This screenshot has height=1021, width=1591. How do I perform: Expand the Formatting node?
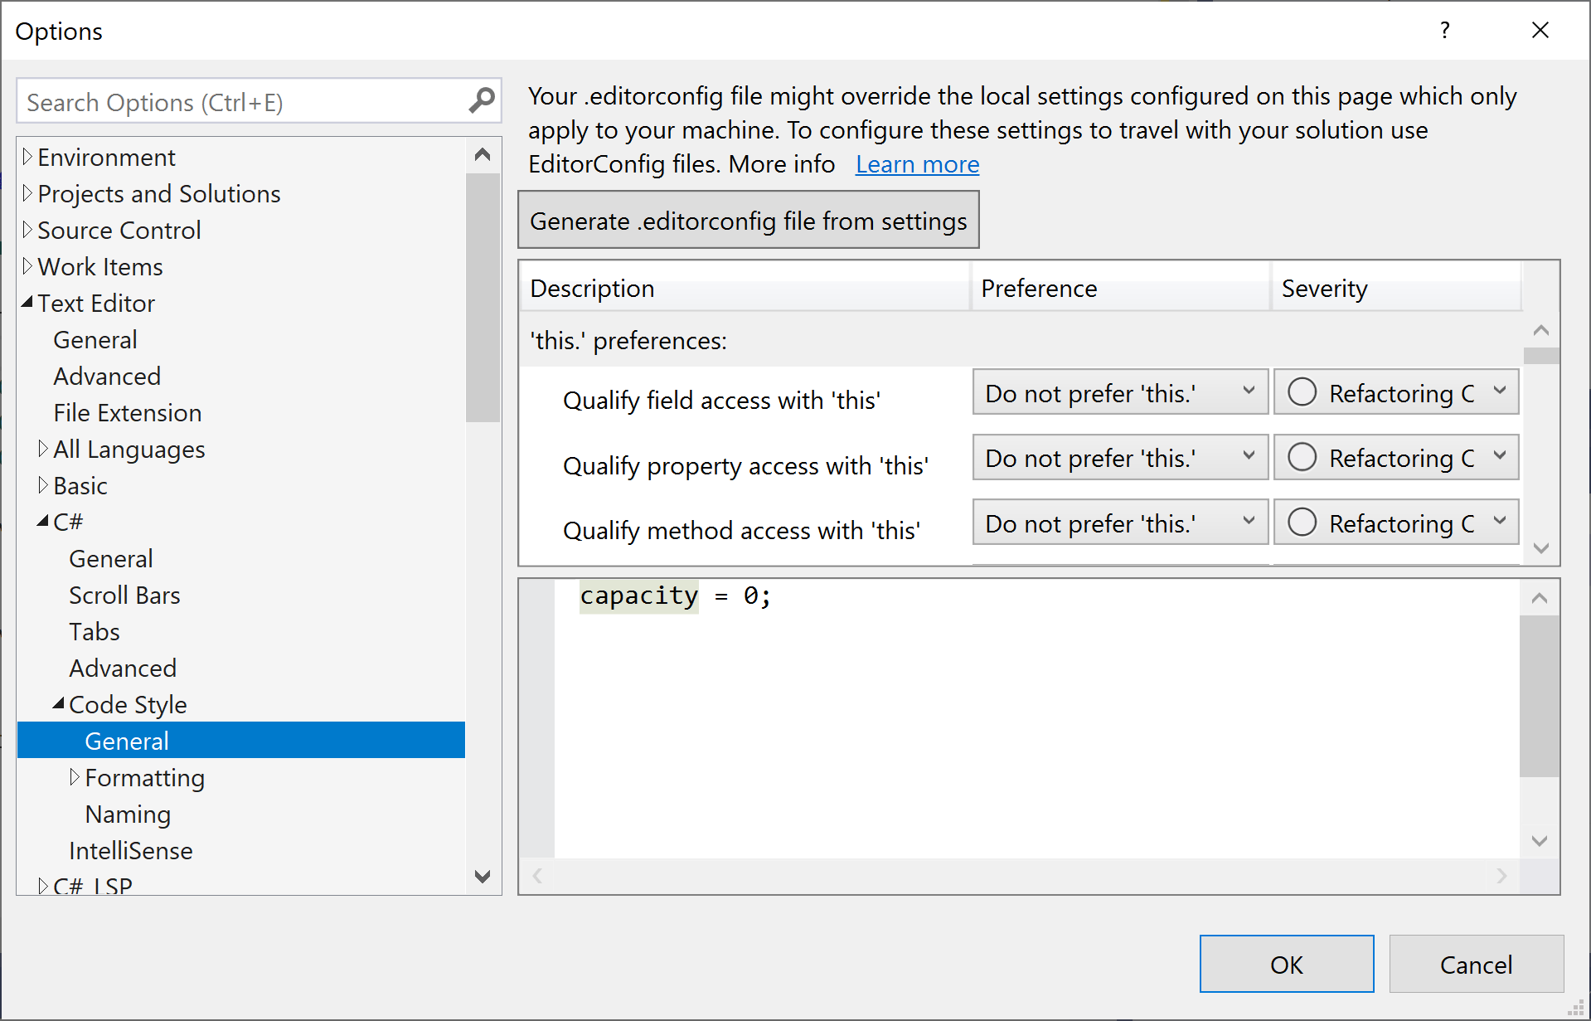click(75, 777)
